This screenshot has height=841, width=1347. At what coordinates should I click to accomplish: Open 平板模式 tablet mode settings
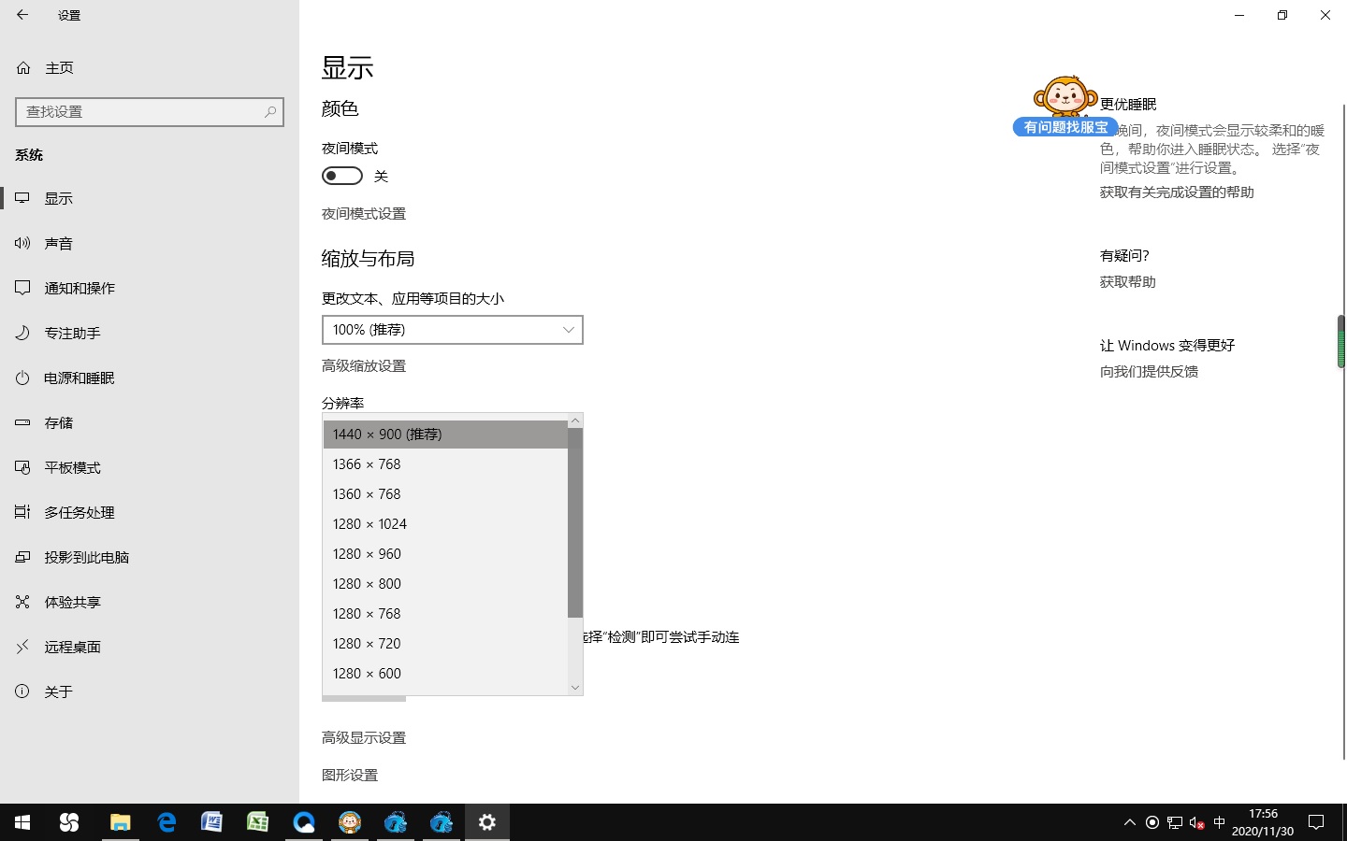150,467
